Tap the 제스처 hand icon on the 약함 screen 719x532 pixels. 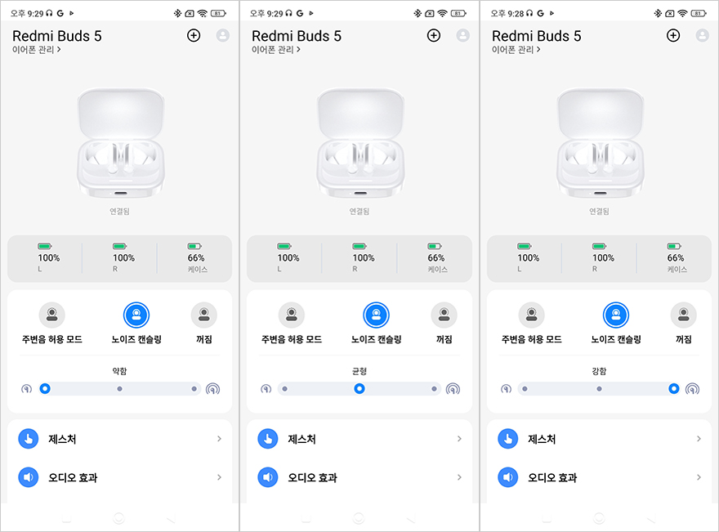tap(29, 439)
